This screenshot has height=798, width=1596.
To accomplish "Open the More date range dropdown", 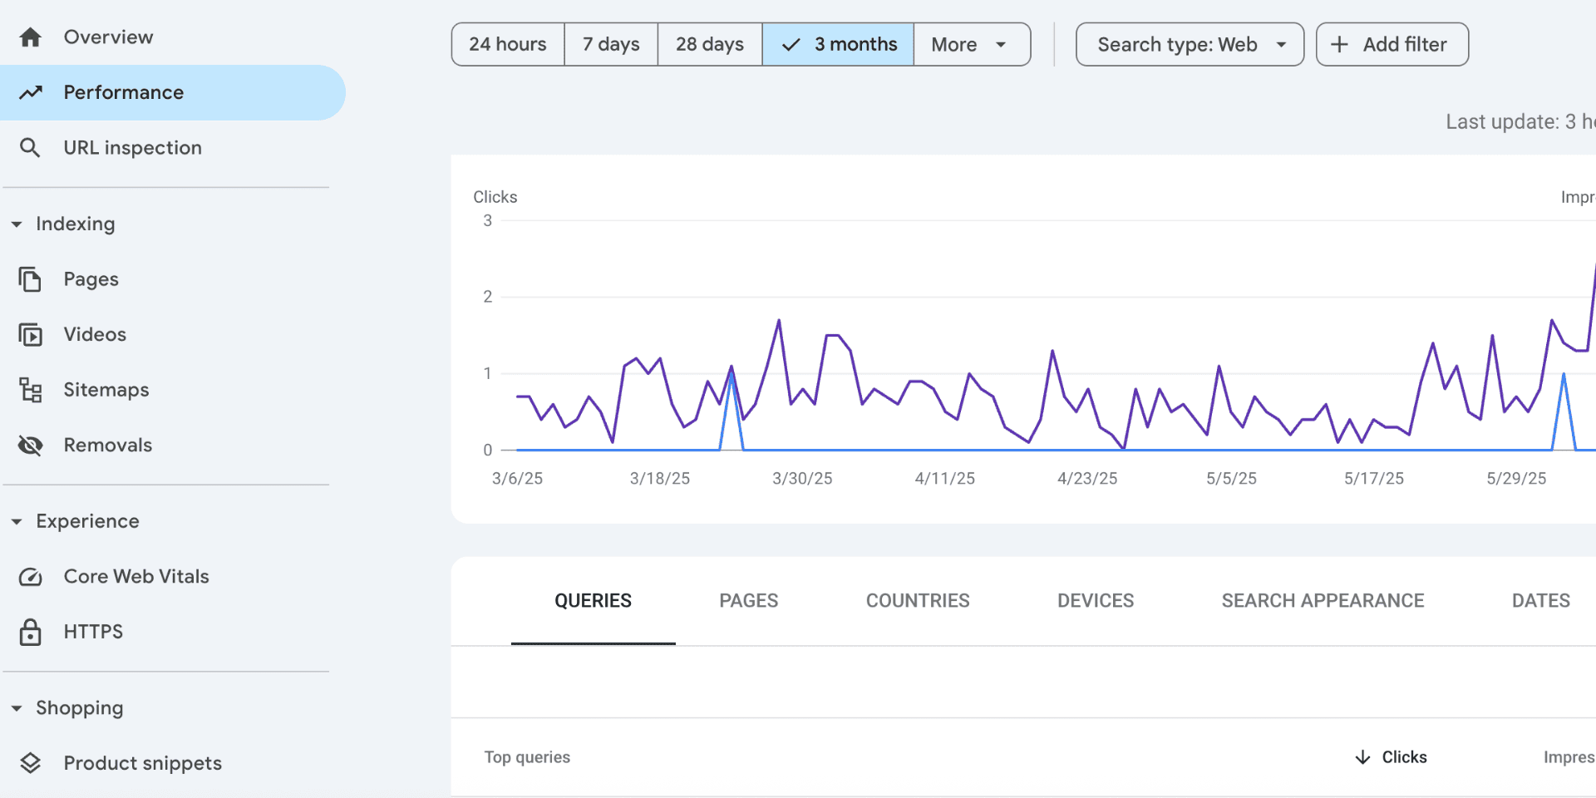I will 971,45.
